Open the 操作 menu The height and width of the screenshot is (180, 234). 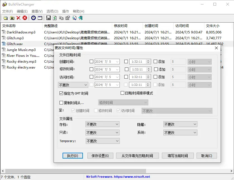pos(65,11)
